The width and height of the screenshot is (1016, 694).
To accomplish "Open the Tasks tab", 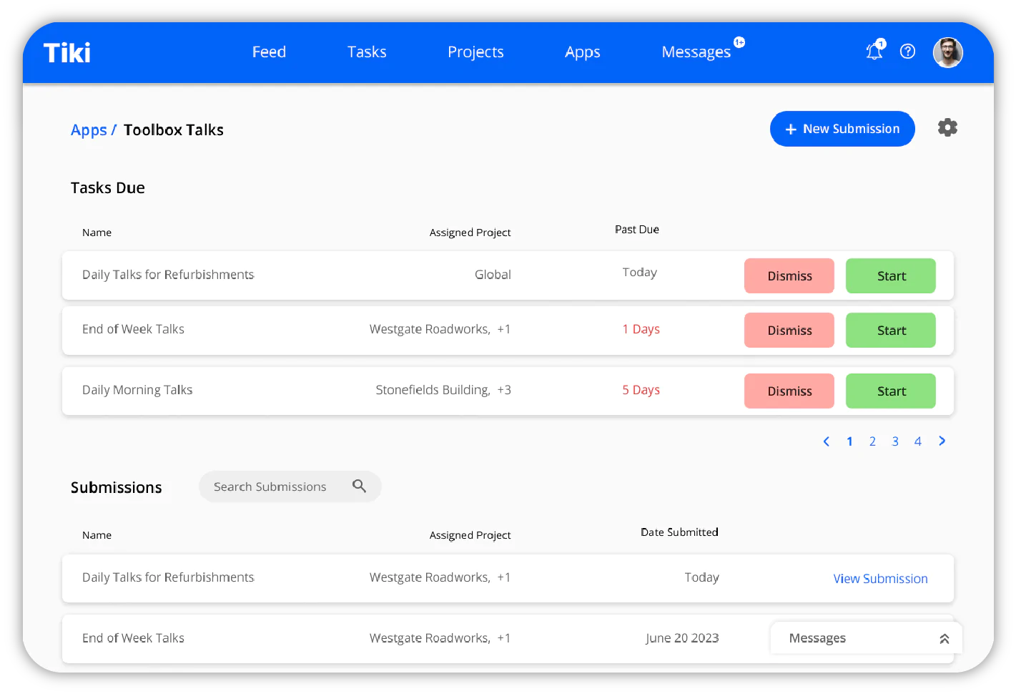I will 367,52.
